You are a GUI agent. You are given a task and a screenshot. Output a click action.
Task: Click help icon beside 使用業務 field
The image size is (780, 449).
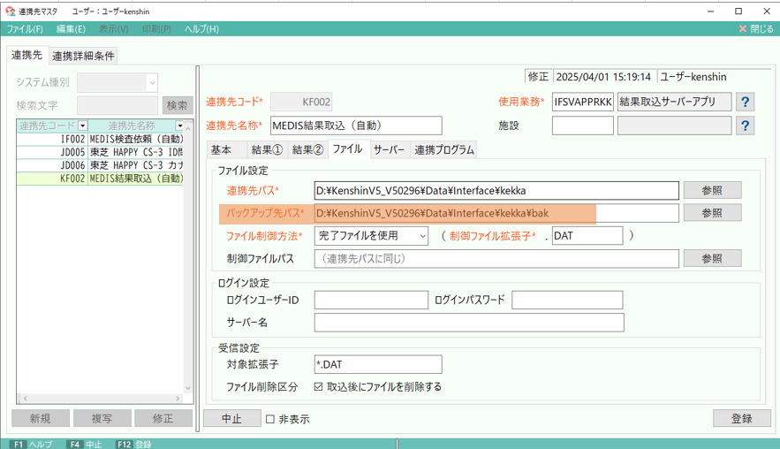pyautogui.click(x=746, y=103)
